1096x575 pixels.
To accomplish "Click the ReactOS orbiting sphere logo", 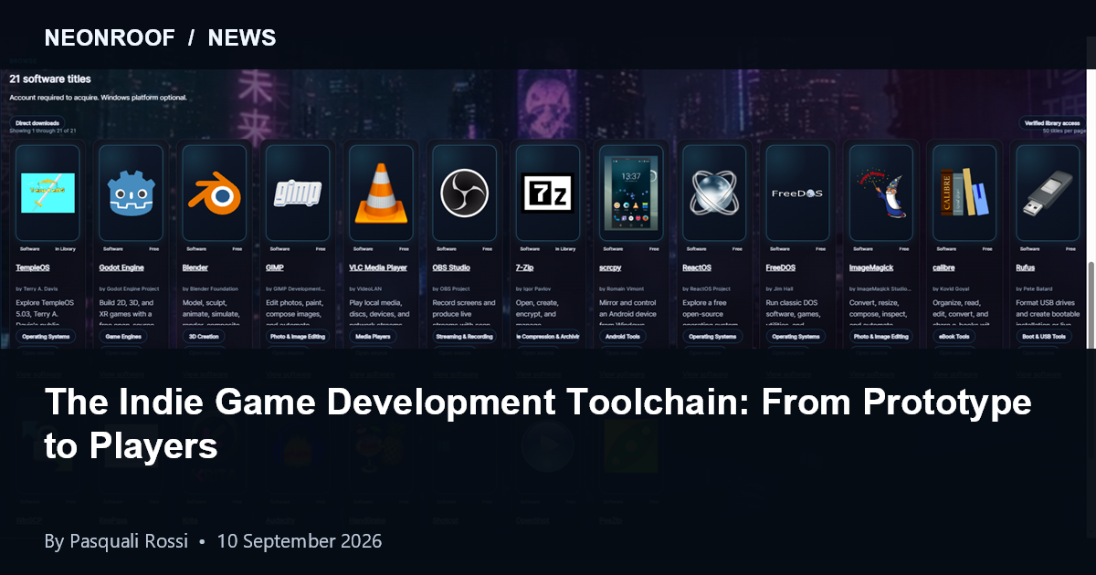I will click(714, 193).
